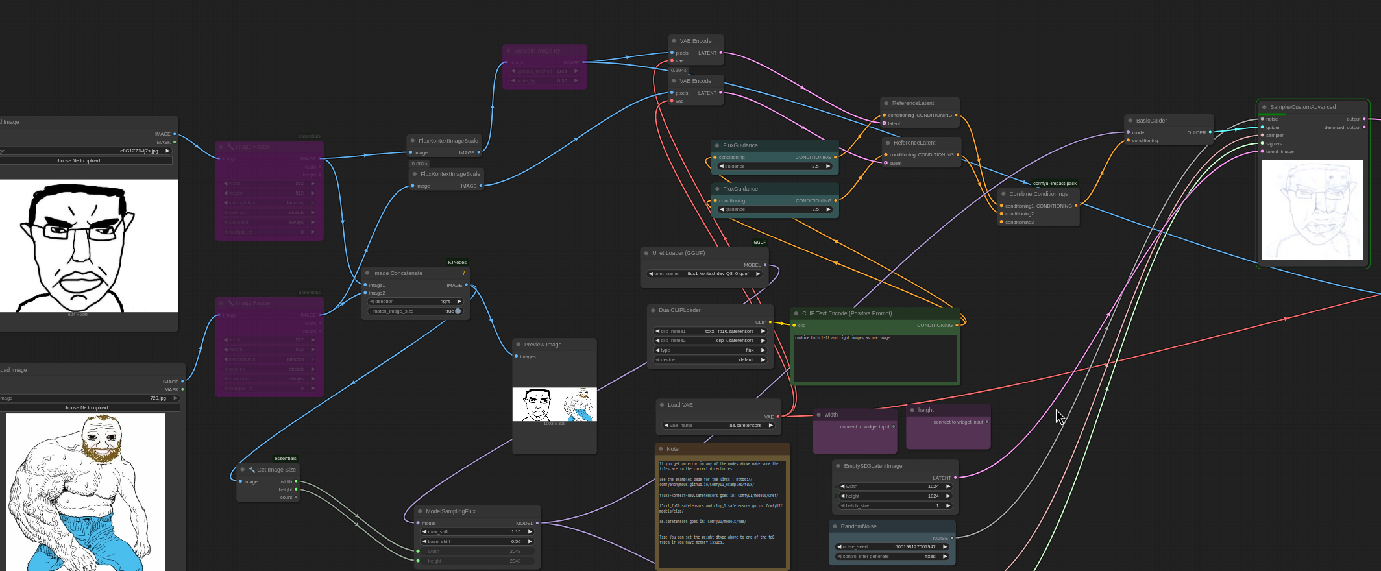Click the NOISE output port on RandomNoise
The width and height of the screenshot is (1381, 571).
coord(952,538)
